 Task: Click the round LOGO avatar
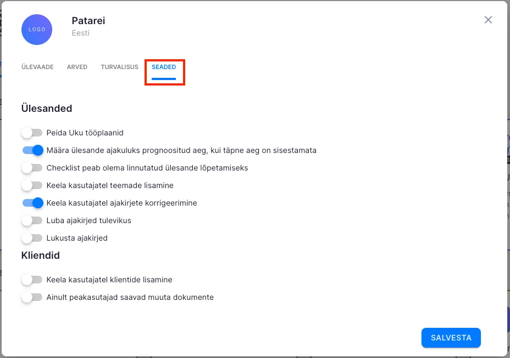37,30
